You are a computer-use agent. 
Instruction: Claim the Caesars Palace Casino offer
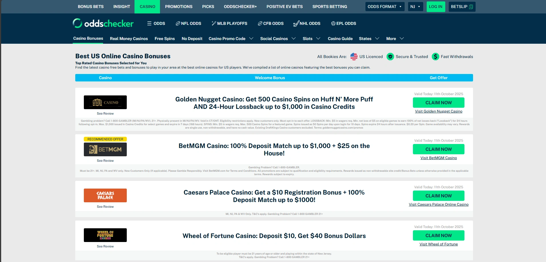tap(438, 196)
